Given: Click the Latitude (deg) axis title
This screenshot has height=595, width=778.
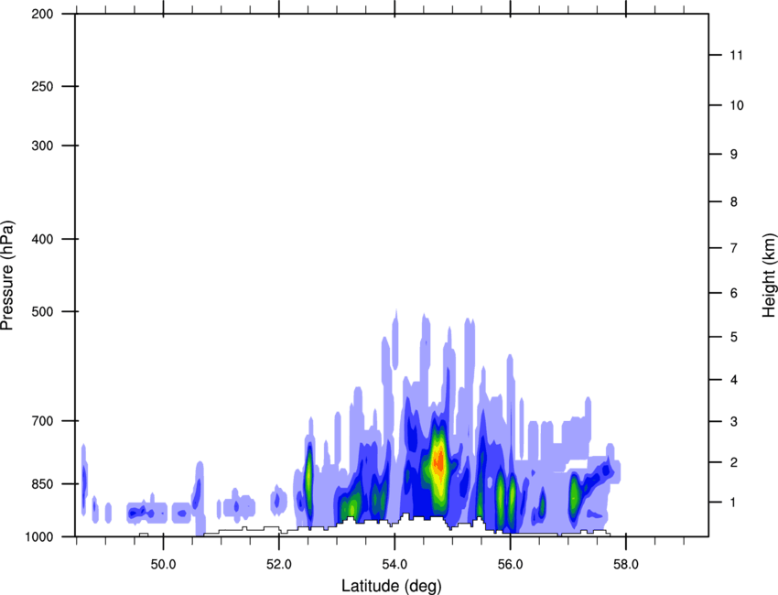Looking at the screenshot, I should click(x=392, y=586).
